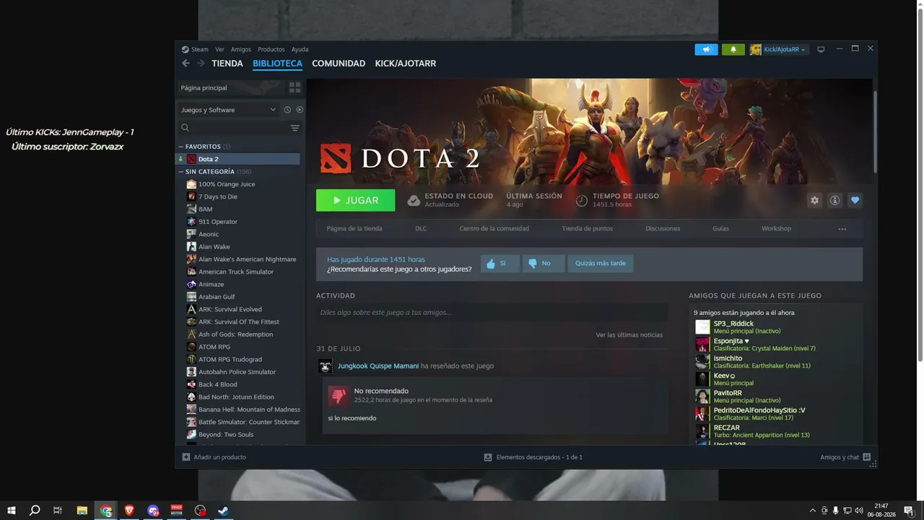This screenshot has height=520, width=924.
Task: Open Windows notification center icon
Action: tap(909, 511)
